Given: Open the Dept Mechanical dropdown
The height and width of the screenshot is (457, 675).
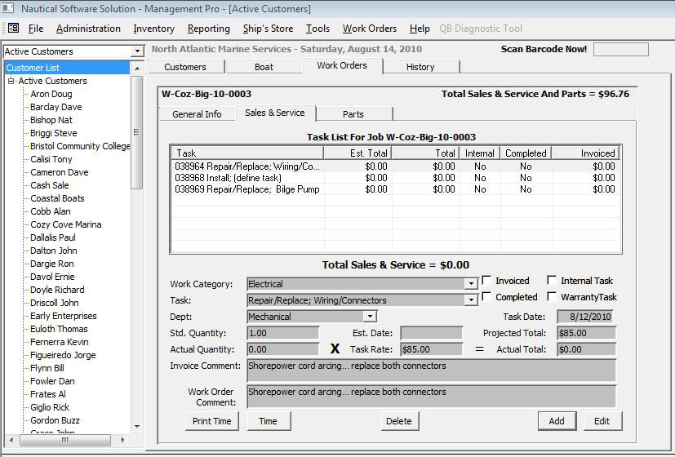Looking at the screenshot, I should 370,317.
